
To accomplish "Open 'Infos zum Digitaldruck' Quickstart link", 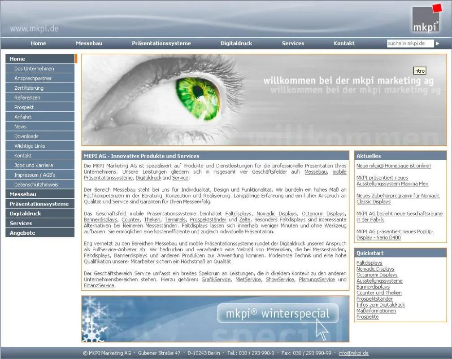I will click(381, 305).
